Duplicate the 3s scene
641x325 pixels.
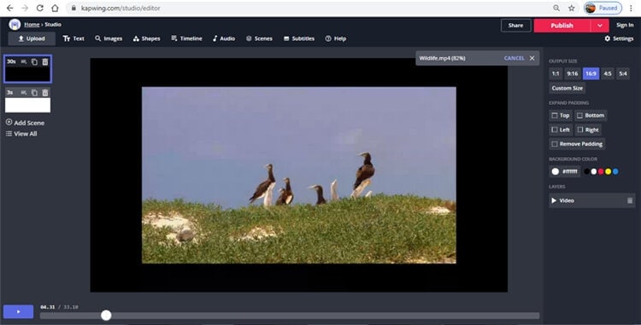(x=34, y=93)
